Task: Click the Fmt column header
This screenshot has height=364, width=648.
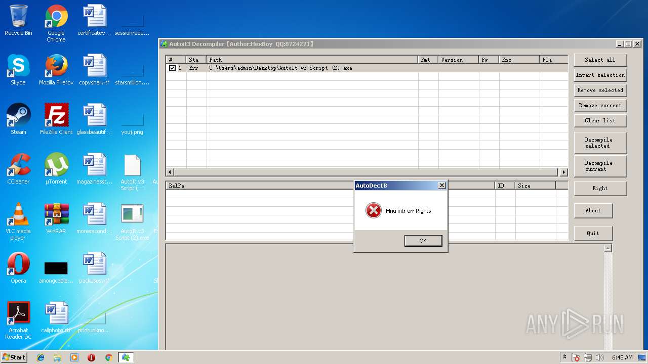Action: click(x=428, y=60)
